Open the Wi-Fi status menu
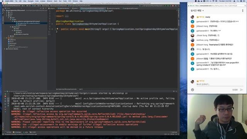 (x=213, y=1)
